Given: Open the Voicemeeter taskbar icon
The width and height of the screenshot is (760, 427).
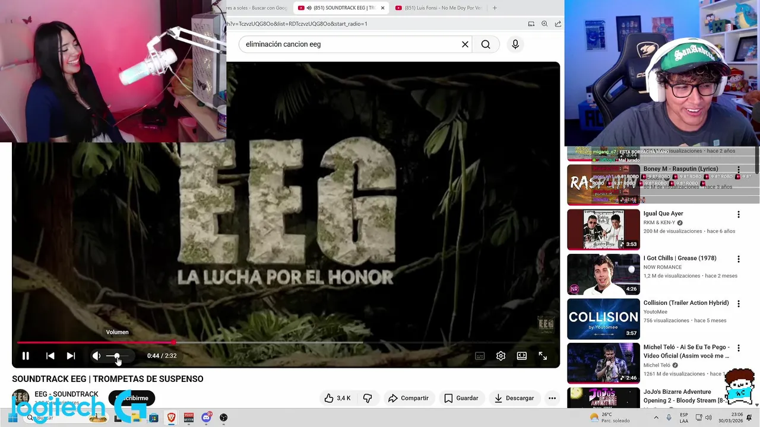Looking at the screenshot, I should (x=189, y=418).
